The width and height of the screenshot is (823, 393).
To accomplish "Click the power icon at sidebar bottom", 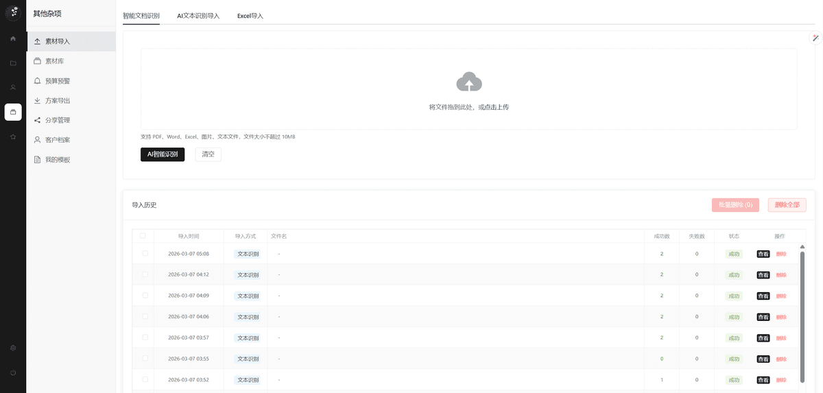I will tap(13, 372).
